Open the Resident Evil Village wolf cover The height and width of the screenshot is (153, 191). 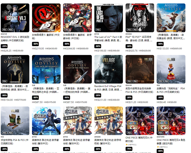[x=109, y=69]
